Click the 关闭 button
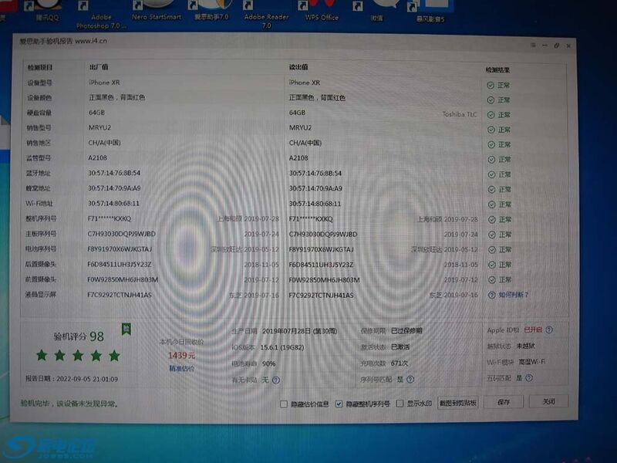The image size is (617, 463). tap(548, 401)
